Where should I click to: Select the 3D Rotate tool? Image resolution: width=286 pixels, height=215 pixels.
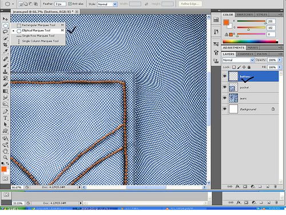tap(5, 138)
